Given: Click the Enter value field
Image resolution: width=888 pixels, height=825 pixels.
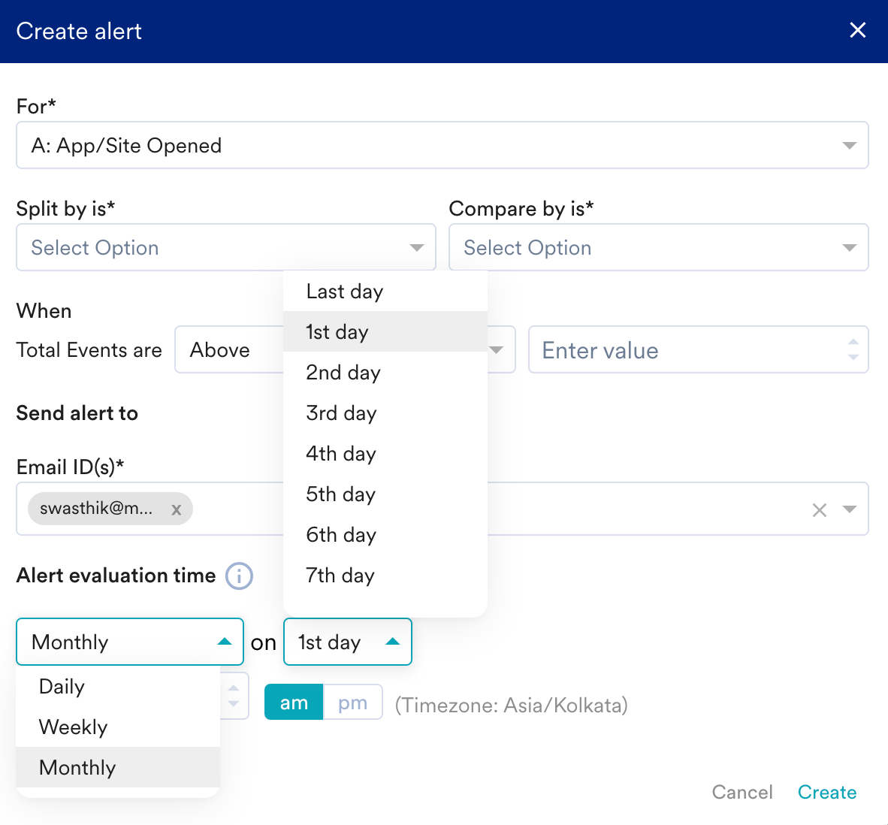Looking at the screenshot, I should tap(698, 349).
